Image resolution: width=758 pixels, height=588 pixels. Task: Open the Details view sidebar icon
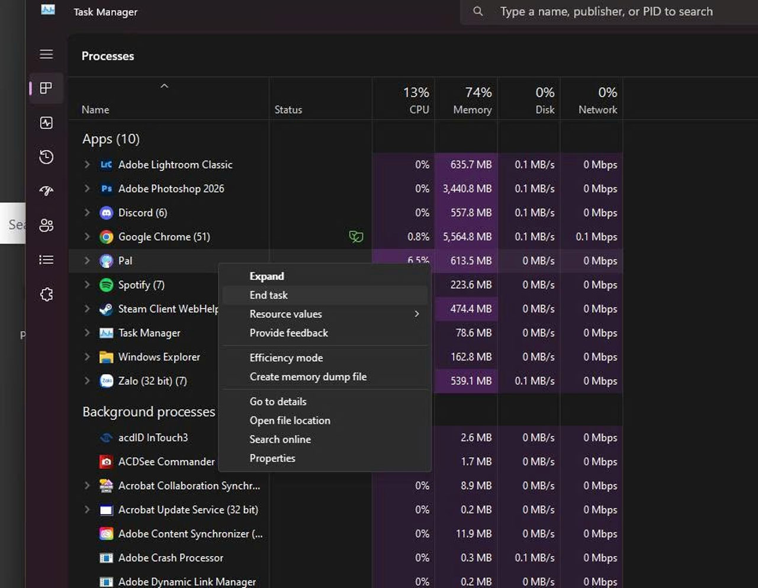pyautogui.click(x=46, y=259)
